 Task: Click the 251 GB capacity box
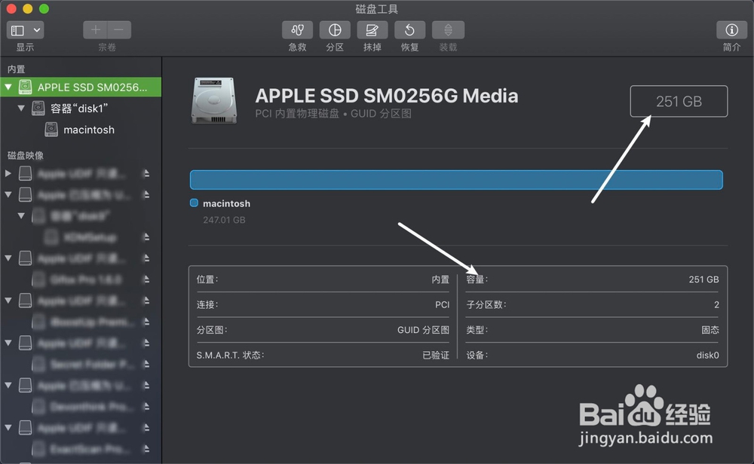[x=679, y=102]
